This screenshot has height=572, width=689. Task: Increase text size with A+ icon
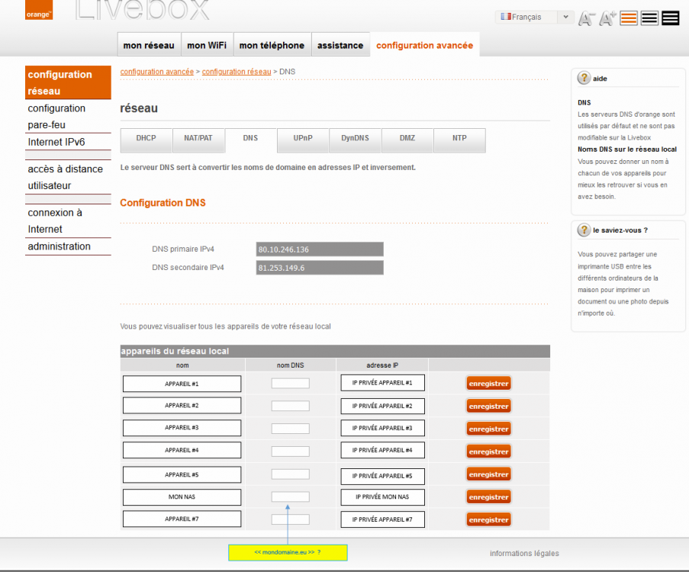(607, 18)
